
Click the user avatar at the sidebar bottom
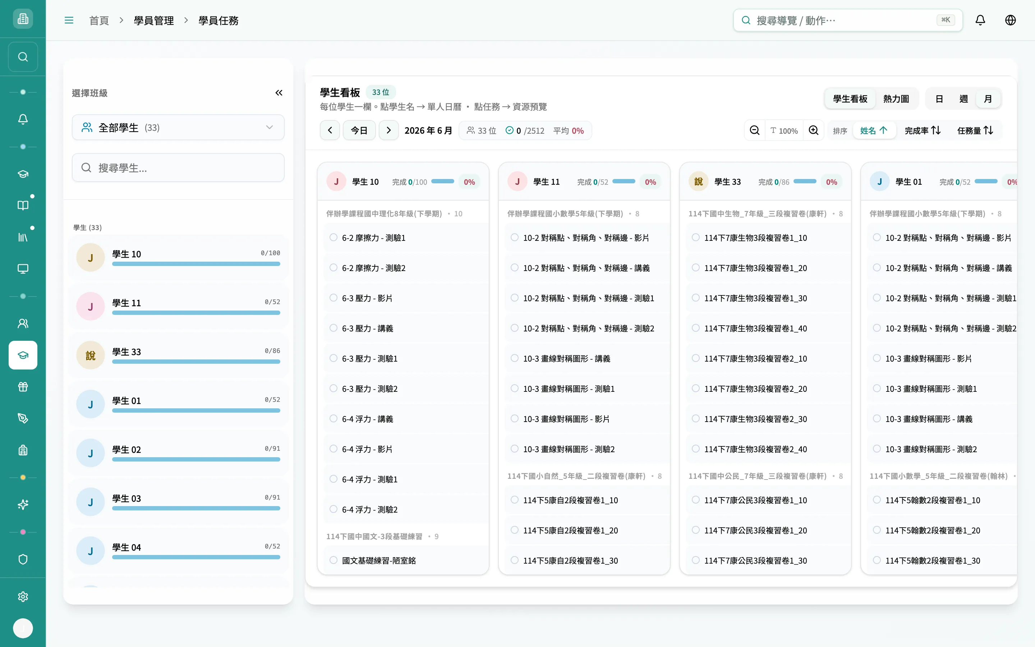coord(23,629)
